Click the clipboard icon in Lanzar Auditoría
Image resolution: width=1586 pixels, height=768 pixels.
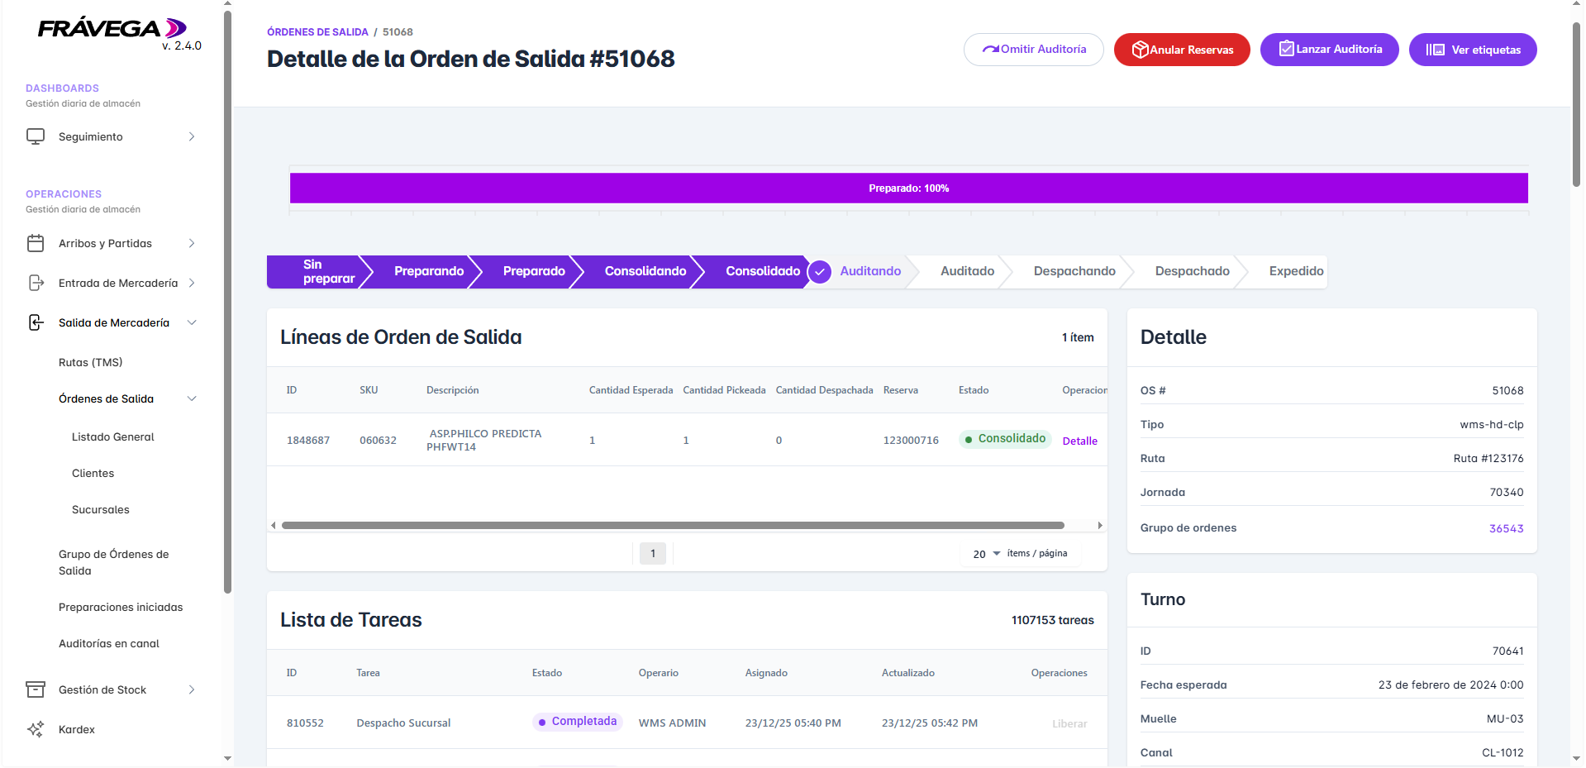click(1287, 49)
